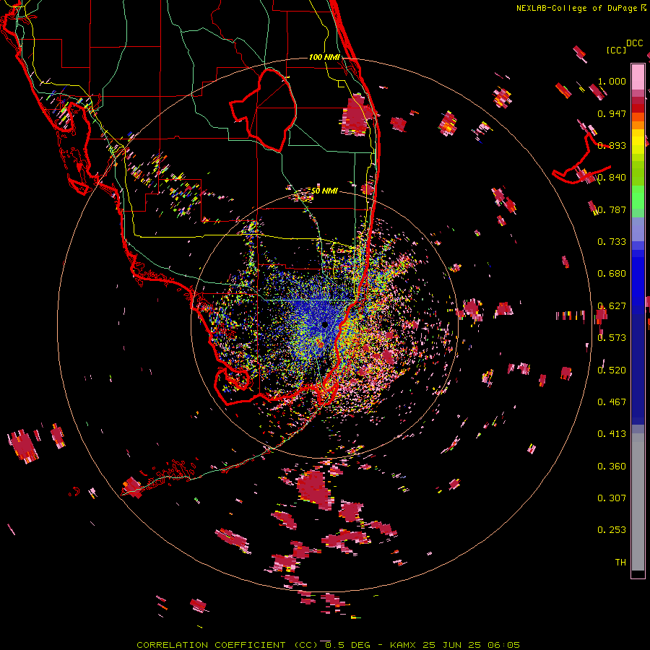This screenshot has width=650, height=650.
Task: Click the 0.253 scale value
Action: point(612,530)
